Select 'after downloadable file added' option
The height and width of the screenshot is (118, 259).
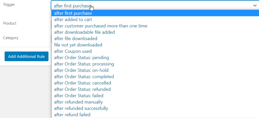click(155, 32)
